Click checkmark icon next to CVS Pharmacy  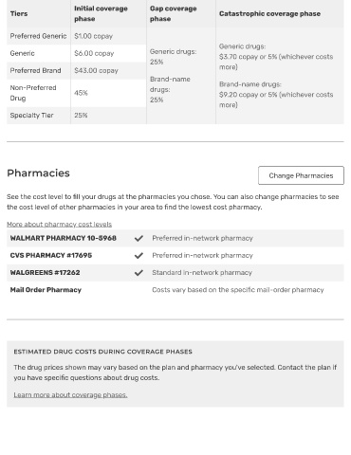coord(139,255)
